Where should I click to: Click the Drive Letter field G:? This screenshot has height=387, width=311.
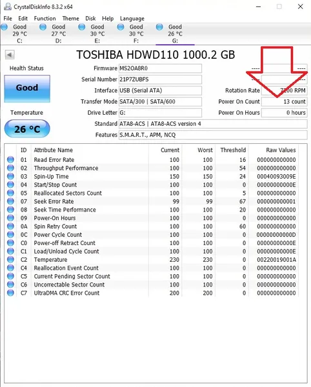click(160, 113)
